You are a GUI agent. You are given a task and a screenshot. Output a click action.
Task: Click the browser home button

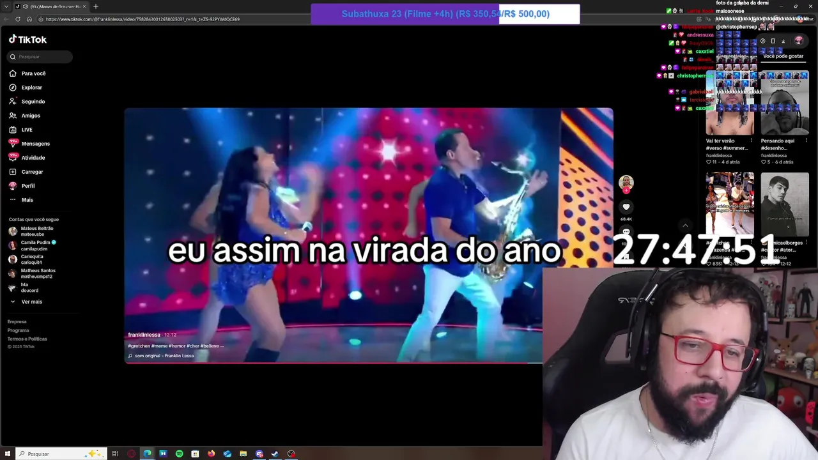[x=29, y=19]
